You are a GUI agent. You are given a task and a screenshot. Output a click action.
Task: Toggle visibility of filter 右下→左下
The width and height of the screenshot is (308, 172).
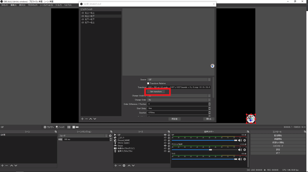[x=83, y=19]
